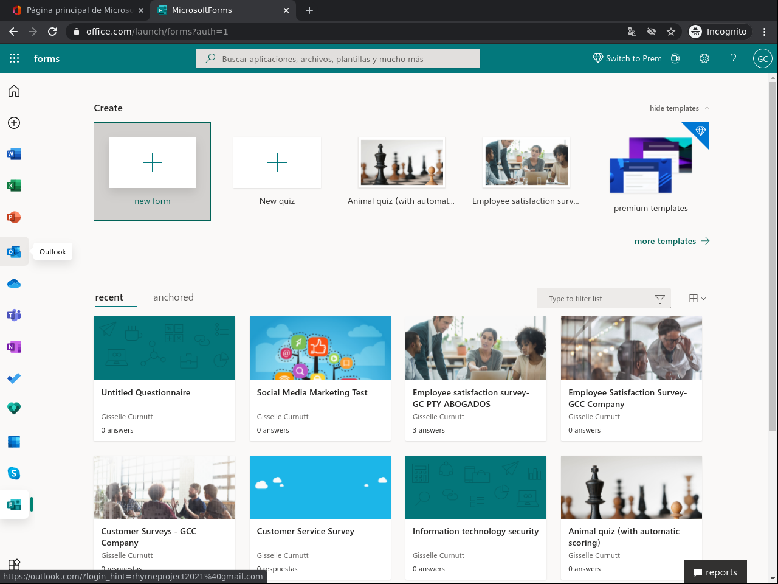Screen dimensions: 778x584
Task: Open the Untitled Questionnaire form card
Action: point(164,378)
